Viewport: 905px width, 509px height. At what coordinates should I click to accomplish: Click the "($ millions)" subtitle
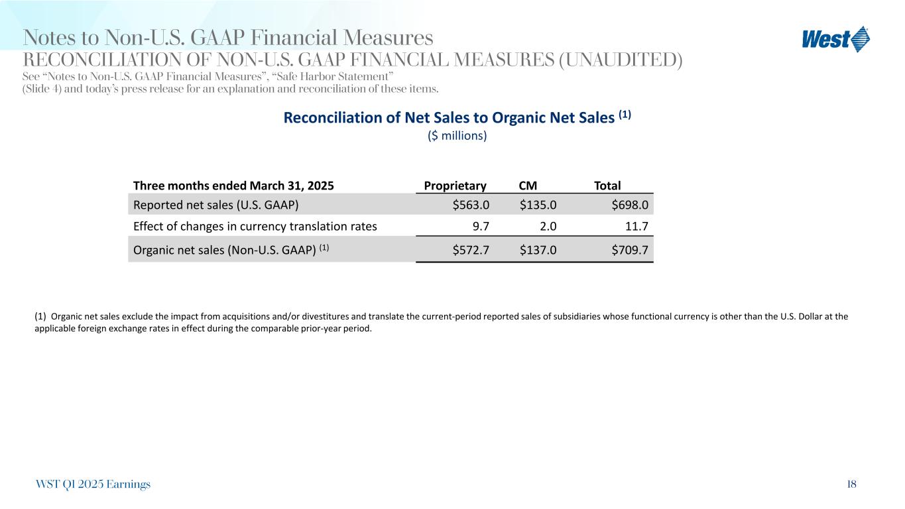click(457, 136)
